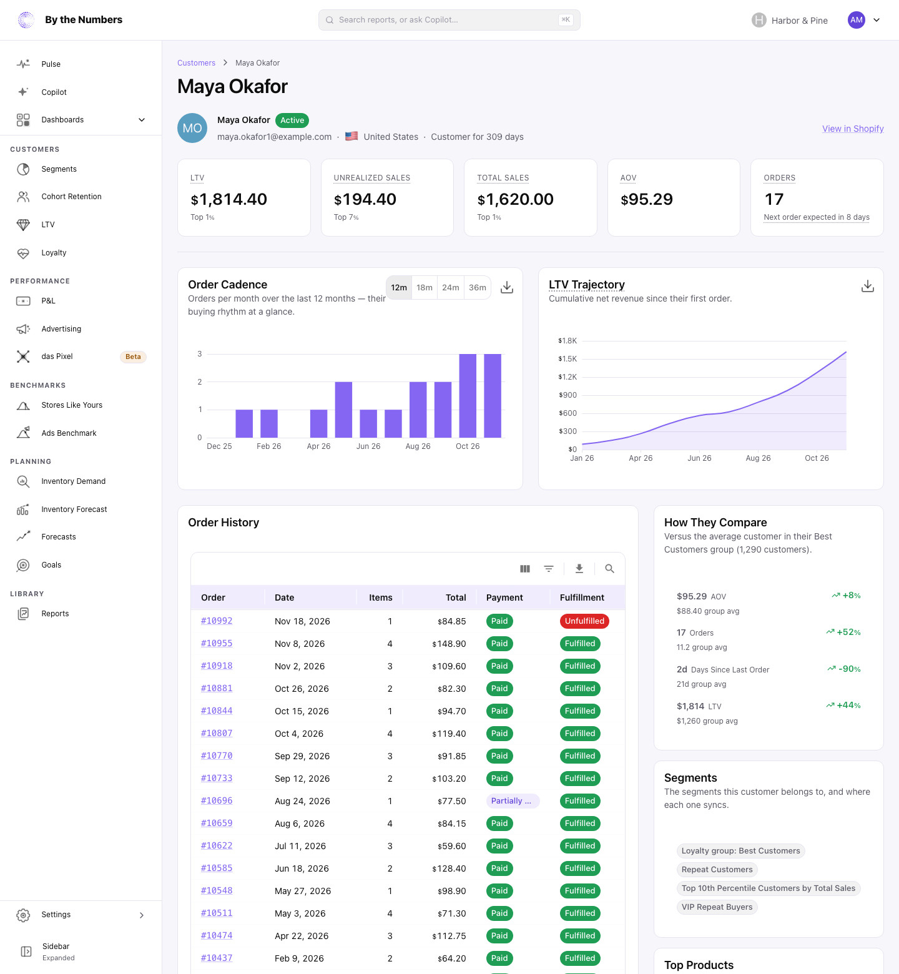This screenshot has width=899, height=974.
Task: Click Next order expected in 8 days
Action: [817, 217]
